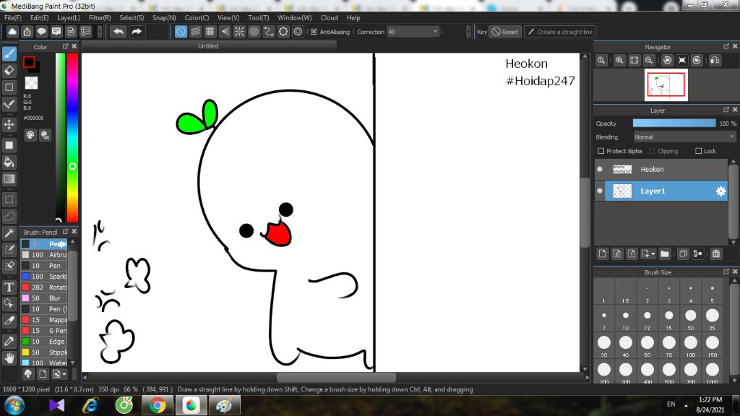
Task: Enable vanishing point snap
Action: [225, 32]
